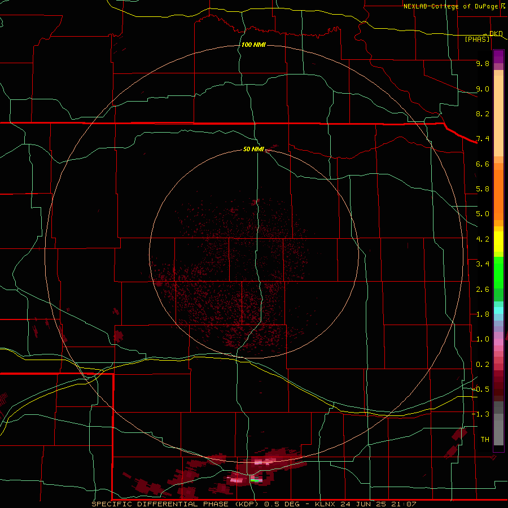Image resolution: width=508 pixels, height=508 pixels.
Task: Click the '9.0' scale value
Action: (483, 89)
